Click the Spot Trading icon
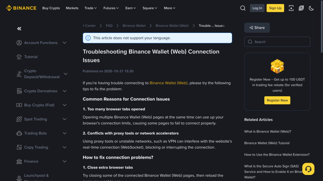Image resolution: width=323 pixels, height=181 pixels. (19, 119)
